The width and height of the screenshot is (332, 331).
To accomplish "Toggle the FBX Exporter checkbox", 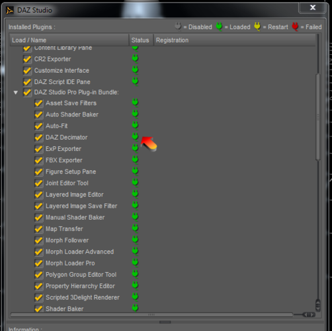I will 38,160.
